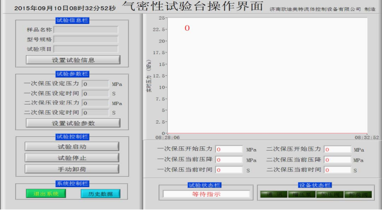382x210 pixels.
Task: Click the 试验参数栏 section header
Action: click(x=72, y=74)
